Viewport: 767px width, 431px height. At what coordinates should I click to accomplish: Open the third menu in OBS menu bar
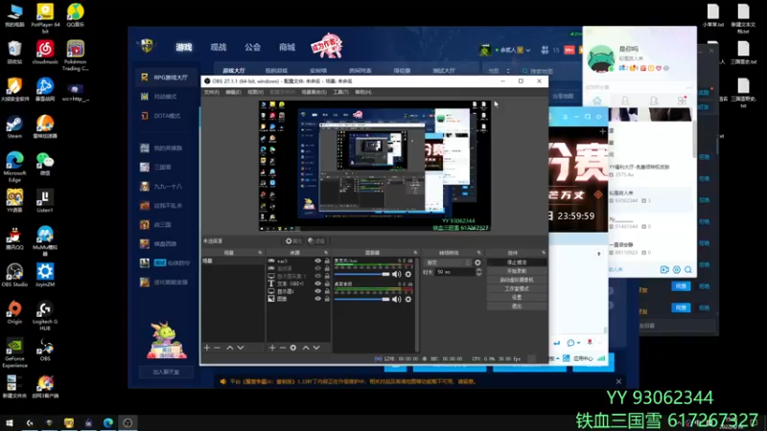(255, 92)
